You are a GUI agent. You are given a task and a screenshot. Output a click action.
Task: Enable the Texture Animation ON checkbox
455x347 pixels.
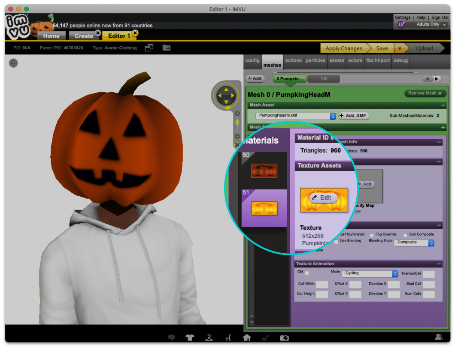coord(307,273)
